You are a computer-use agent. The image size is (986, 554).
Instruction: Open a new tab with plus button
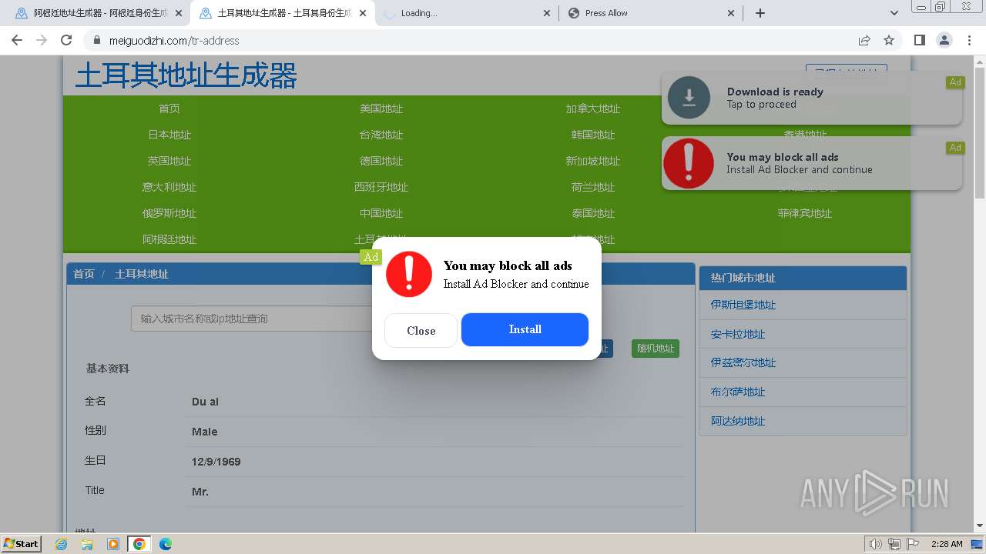[x=760, y=13]
